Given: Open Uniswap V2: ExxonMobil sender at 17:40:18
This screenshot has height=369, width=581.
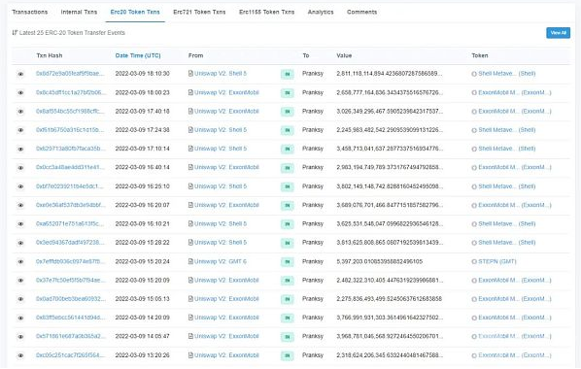Looking at the screenshot, I should pos(226,111).
